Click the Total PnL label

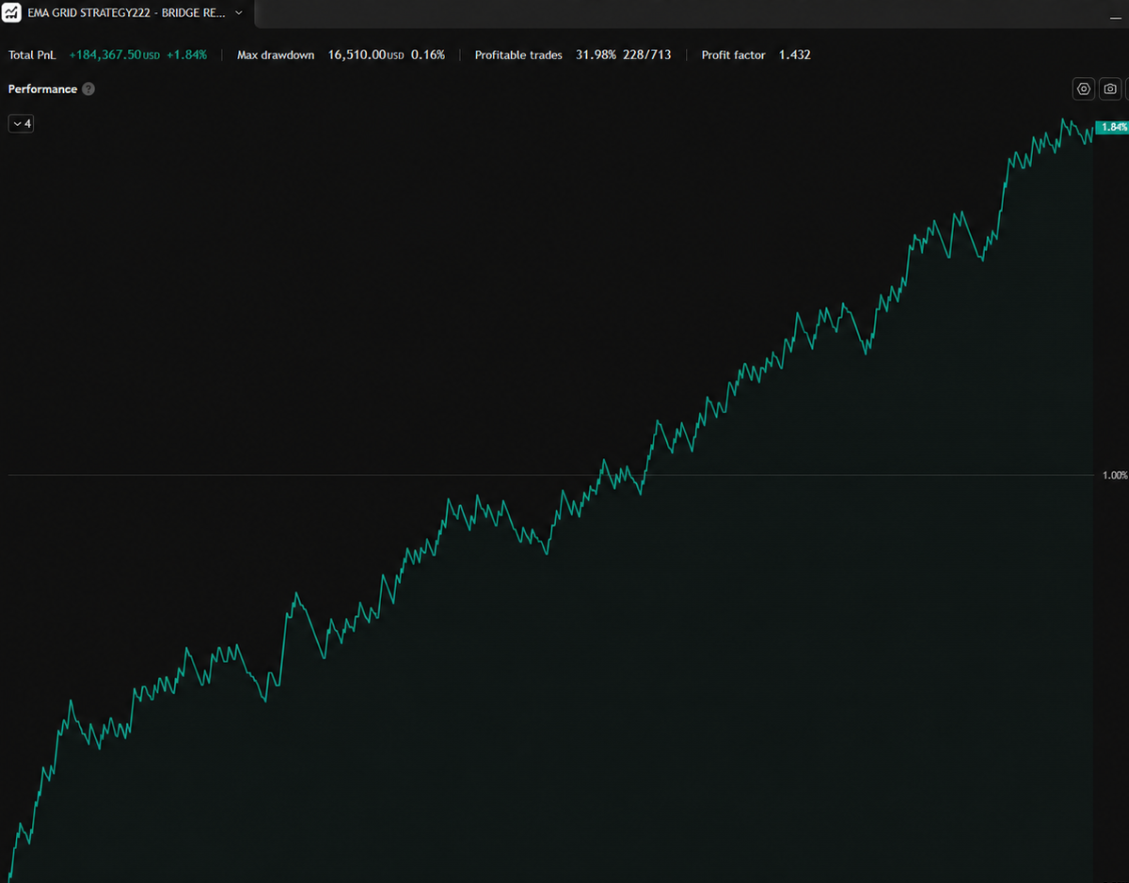pyautogui.click(x=32, y=55)
